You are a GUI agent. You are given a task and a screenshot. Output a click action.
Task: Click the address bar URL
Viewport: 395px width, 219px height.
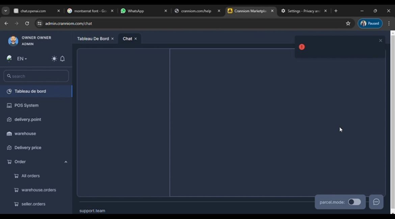(x=69, y=23)
